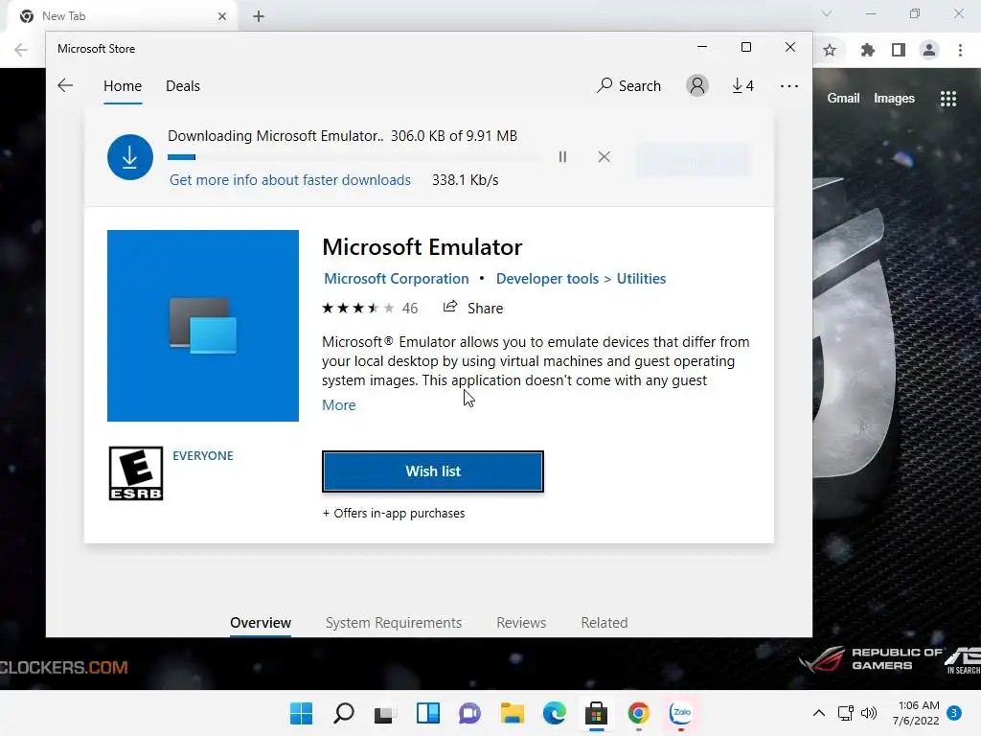This screenshot has height=736, width=981.
Task: Pause the Microsoft Emulator download
Action: (x=562, y=157)
